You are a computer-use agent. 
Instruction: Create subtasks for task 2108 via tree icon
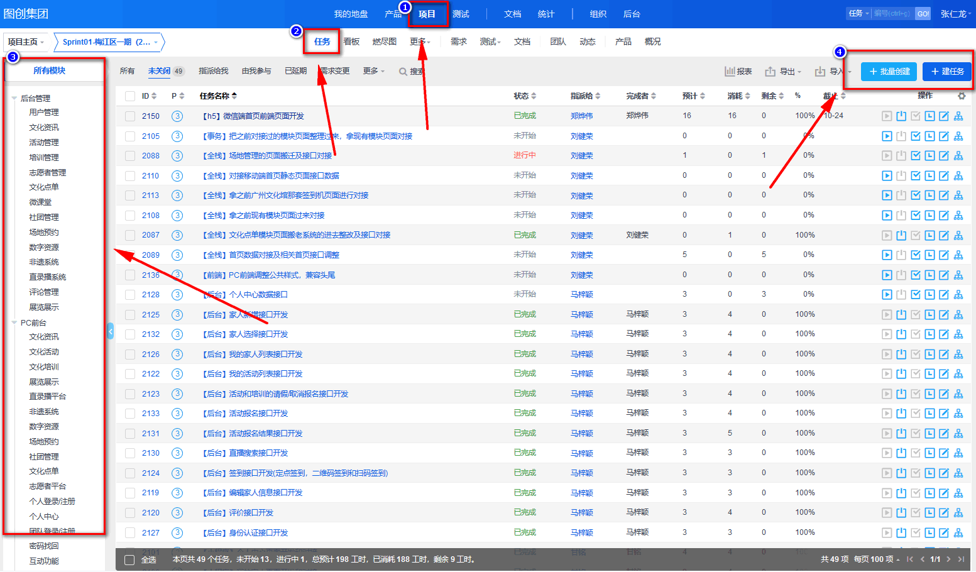[x=958, y=216]
